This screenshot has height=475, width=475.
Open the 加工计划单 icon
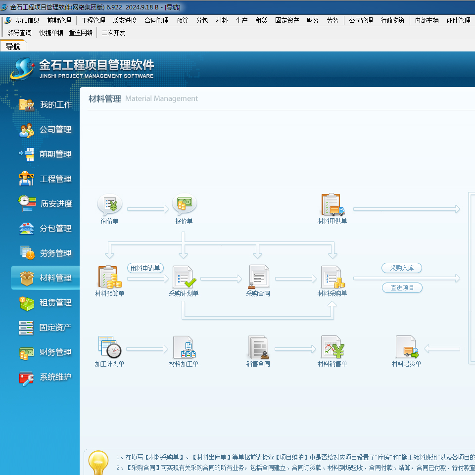tap(109, 347)
